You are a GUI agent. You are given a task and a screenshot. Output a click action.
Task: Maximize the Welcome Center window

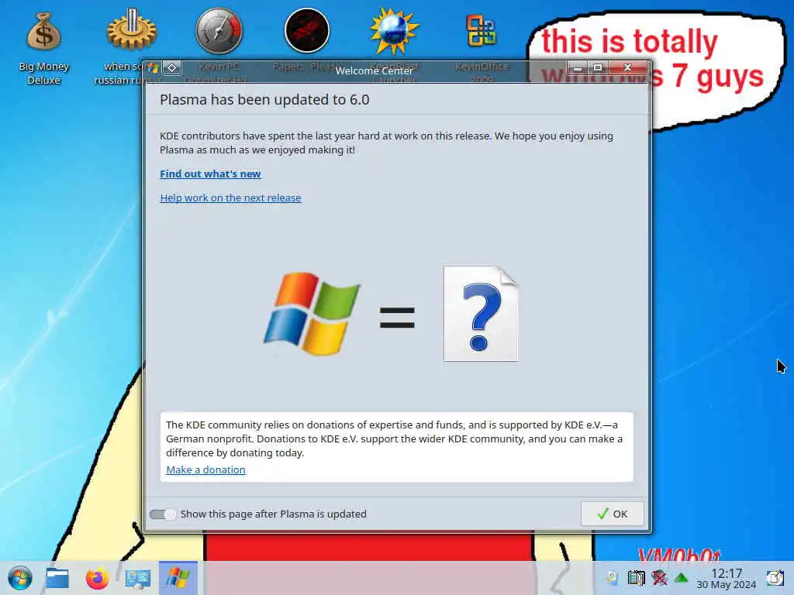(598, 68)
